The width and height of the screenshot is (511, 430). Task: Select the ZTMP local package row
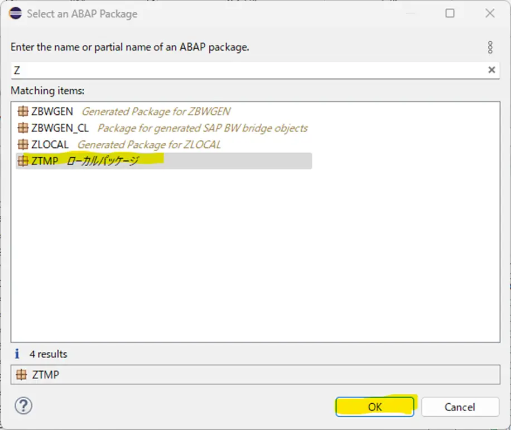click(164, 161)
